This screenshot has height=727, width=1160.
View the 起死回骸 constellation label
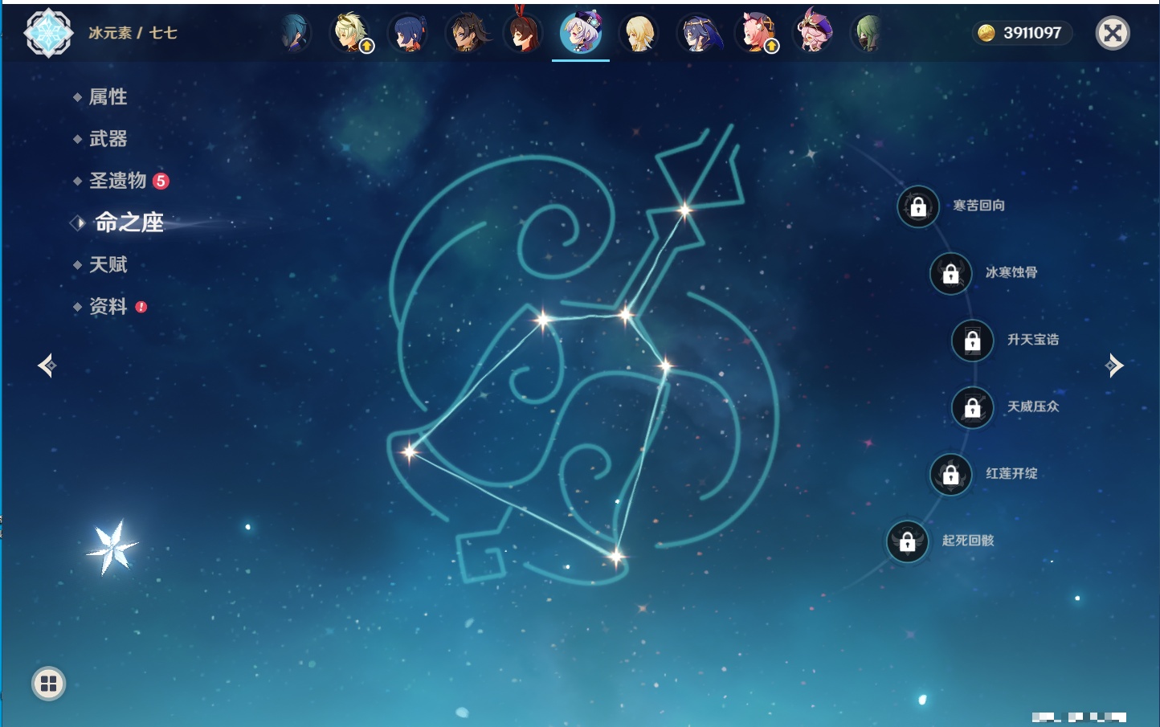(x=968, y=541)
